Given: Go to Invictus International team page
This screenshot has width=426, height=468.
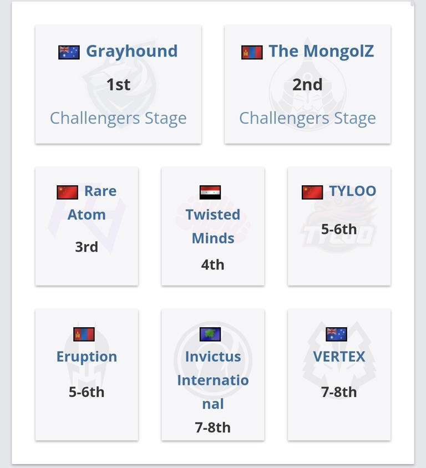Looking at the screenshot, I should pos(213,380).
